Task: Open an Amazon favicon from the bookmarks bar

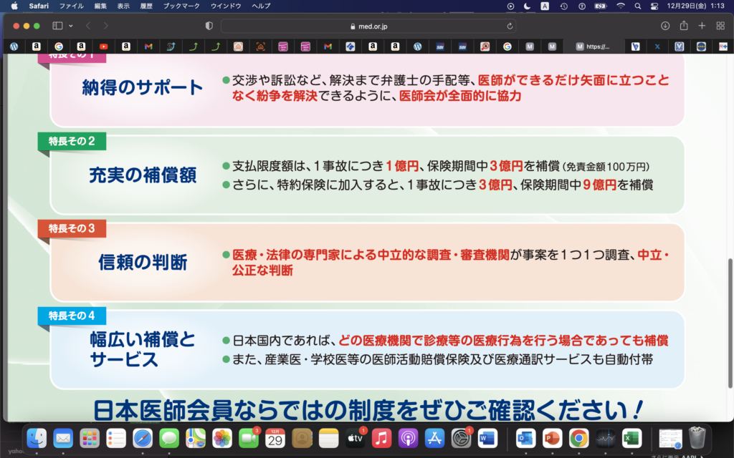Action: [37, 47]
